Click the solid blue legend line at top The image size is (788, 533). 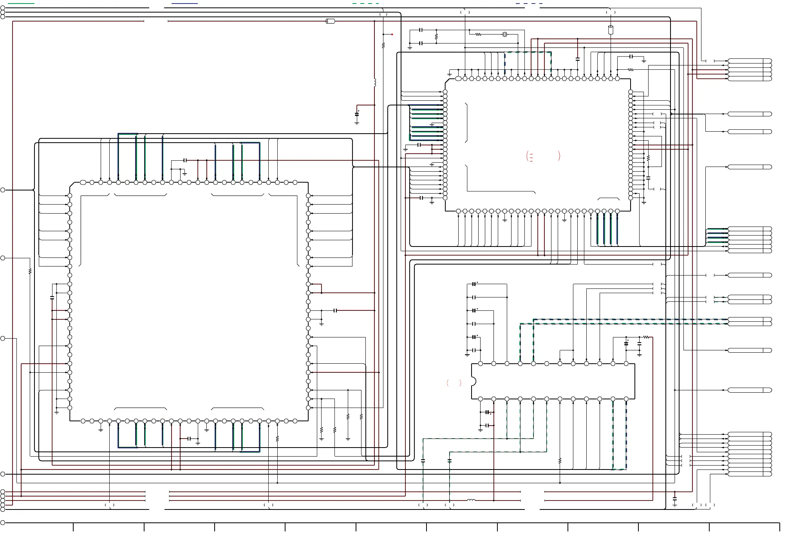tap(184, 4)
